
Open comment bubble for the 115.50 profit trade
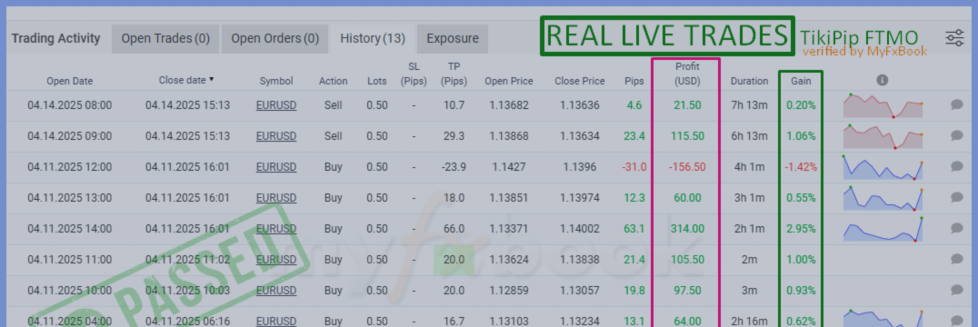pyautogui.click(x=957, y=135)
